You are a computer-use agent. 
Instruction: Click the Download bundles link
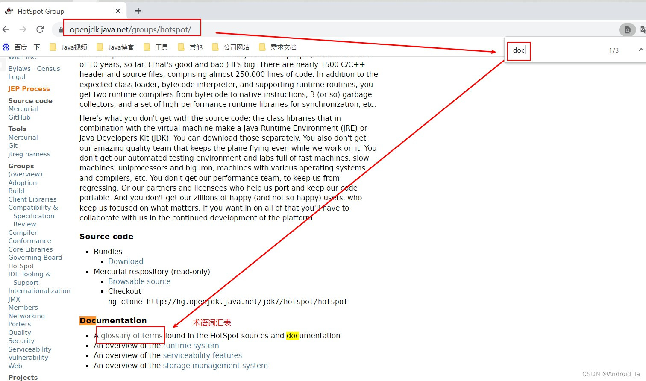pyautogui.click(x=126, y=261)
